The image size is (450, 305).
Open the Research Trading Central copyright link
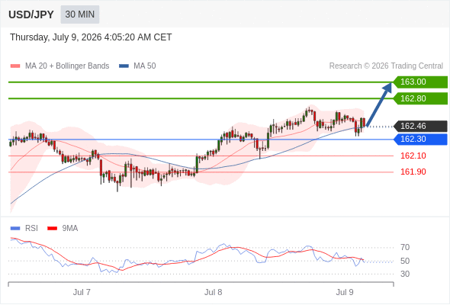click(386, 66)
